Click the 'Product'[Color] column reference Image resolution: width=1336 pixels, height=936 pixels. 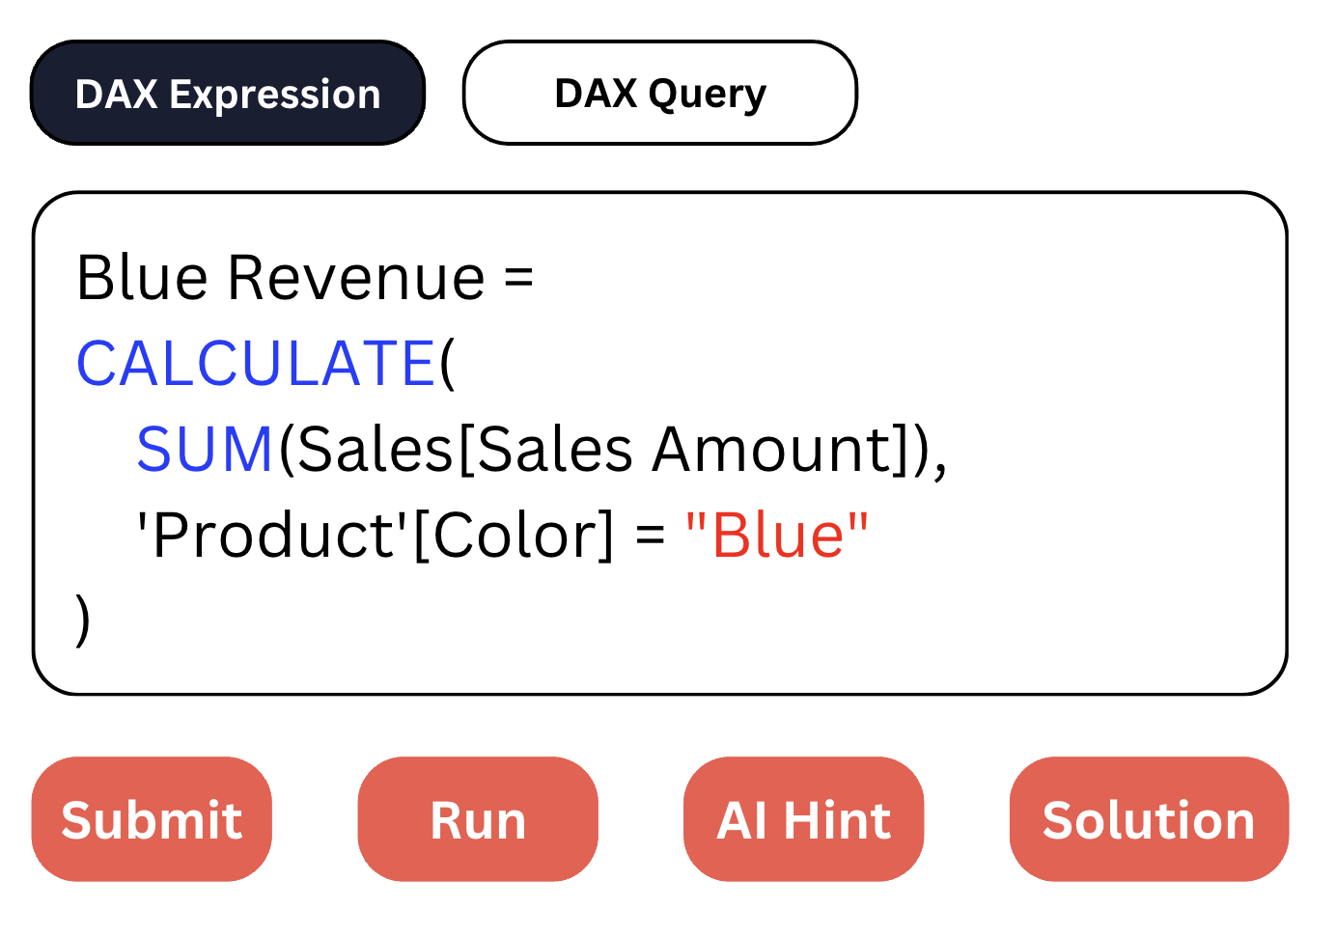375,536
